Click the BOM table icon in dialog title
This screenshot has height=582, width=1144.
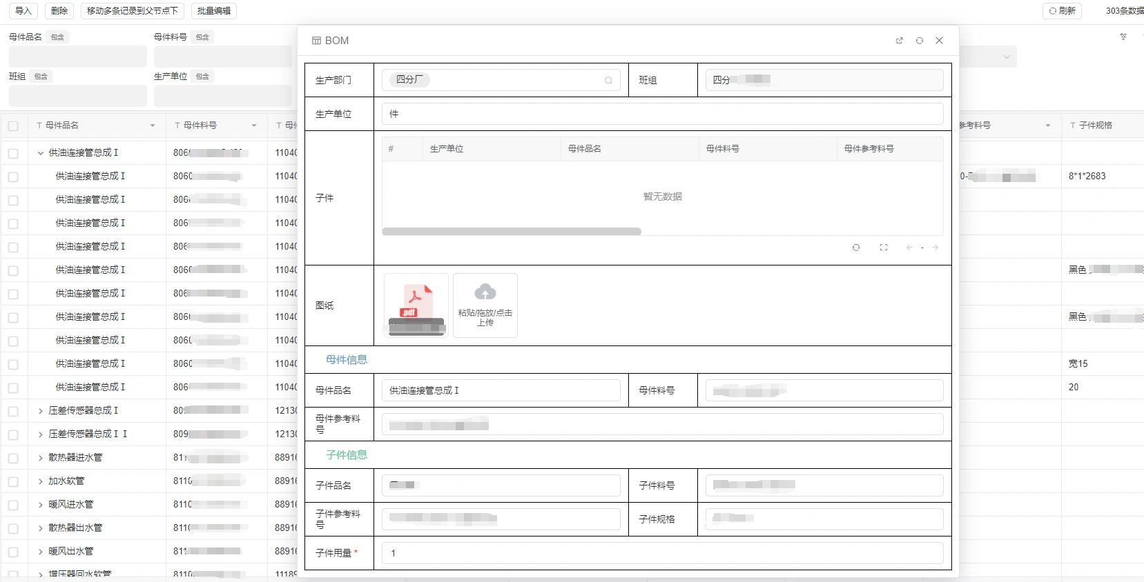(316, 41)
